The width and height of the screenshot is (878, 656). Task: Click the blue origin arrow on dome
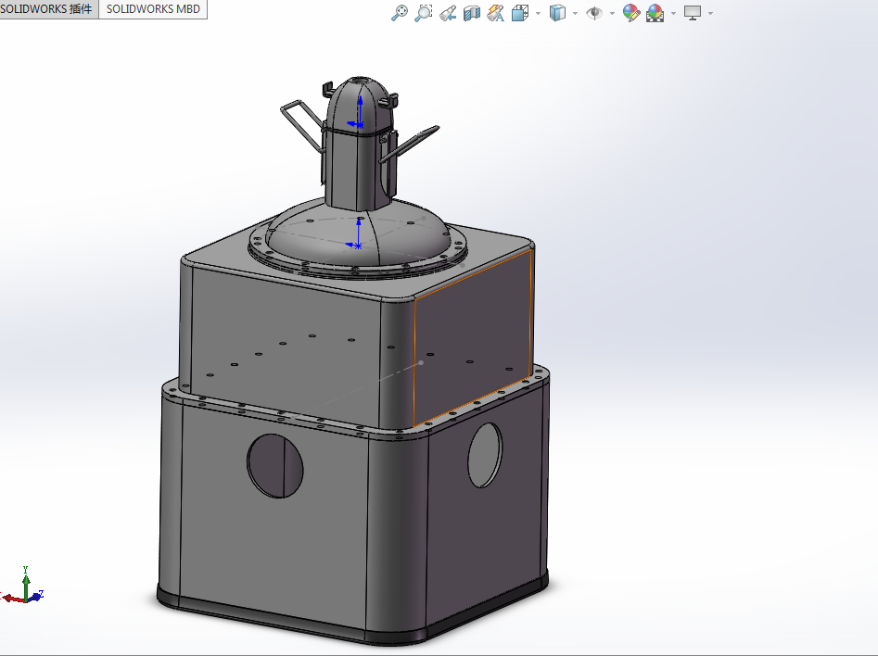(359, 233)
